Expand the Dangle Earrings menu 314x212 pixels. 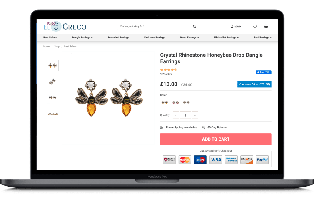tap(82, 38)
